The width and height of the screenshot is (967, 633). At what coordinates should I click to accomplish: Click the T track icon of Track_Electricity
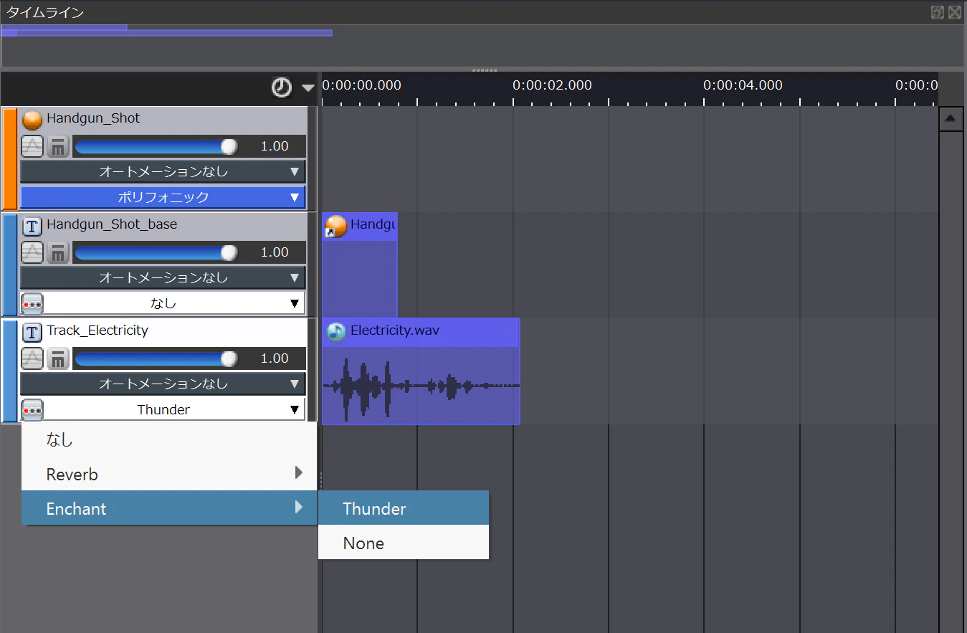point(32,332)
